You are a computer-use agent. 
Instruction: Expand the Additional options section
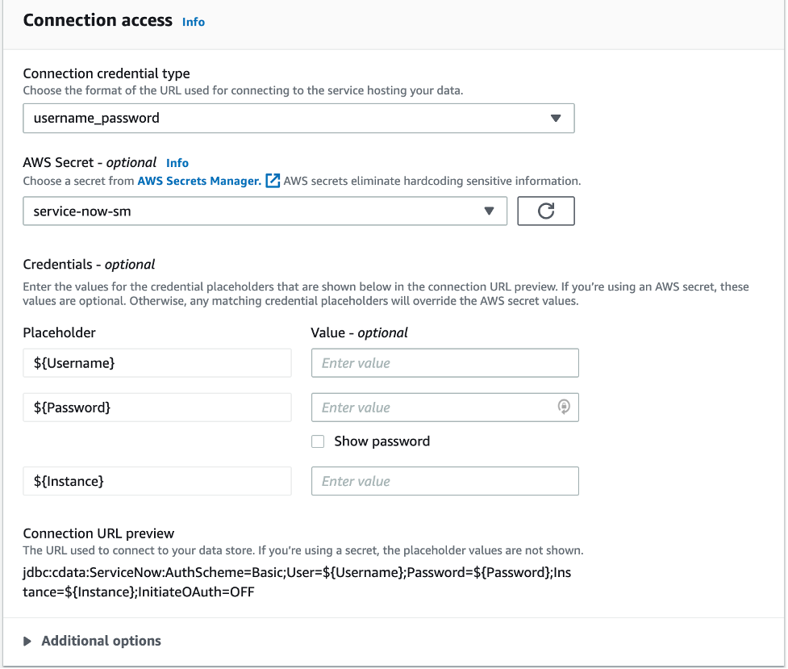point(101,641)
